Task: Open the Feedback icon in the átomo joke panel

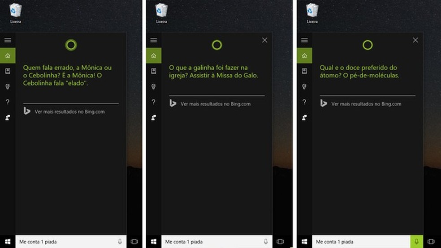Action: tap(304, 117)
